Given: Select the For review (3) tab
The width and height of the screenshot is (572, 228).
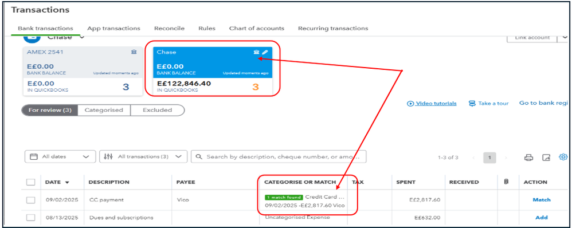Looking at the screenshot, I should point(50,110).
